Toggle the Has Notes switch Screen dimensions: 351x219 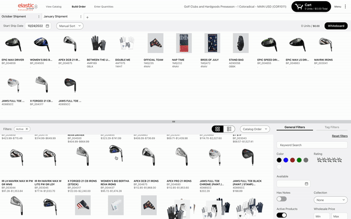[281, 199]
